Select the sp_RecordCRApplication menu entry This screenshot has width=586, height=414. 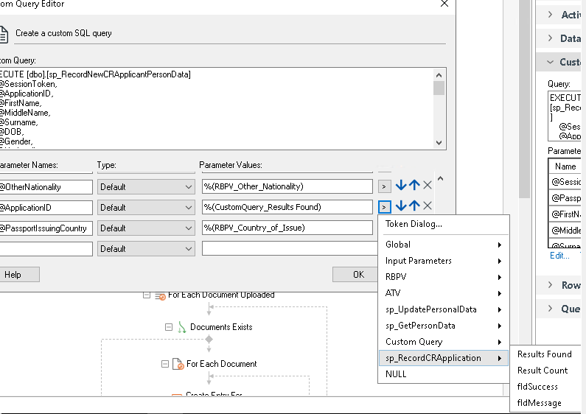[444, 358]
